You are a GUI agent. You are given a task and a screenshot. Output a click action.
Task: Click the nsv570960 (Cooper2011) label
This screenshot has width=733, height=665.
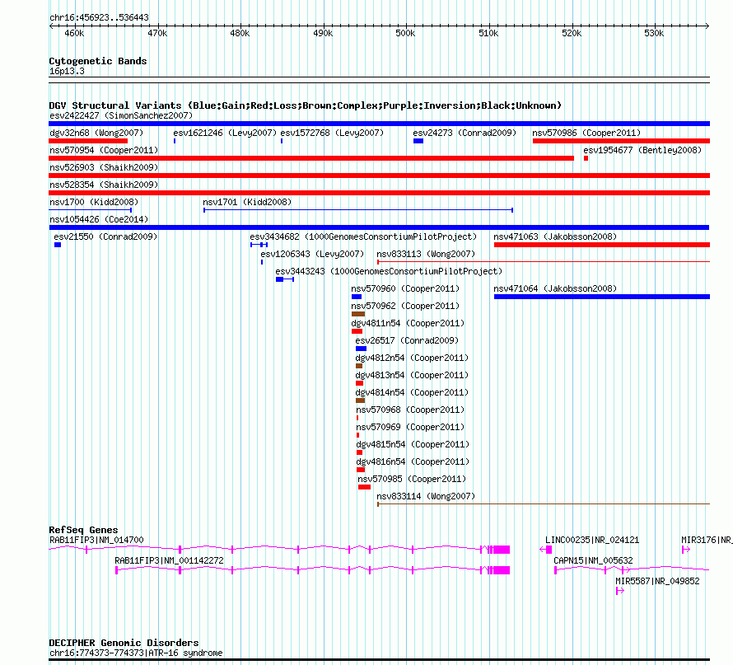coord(405,288)
